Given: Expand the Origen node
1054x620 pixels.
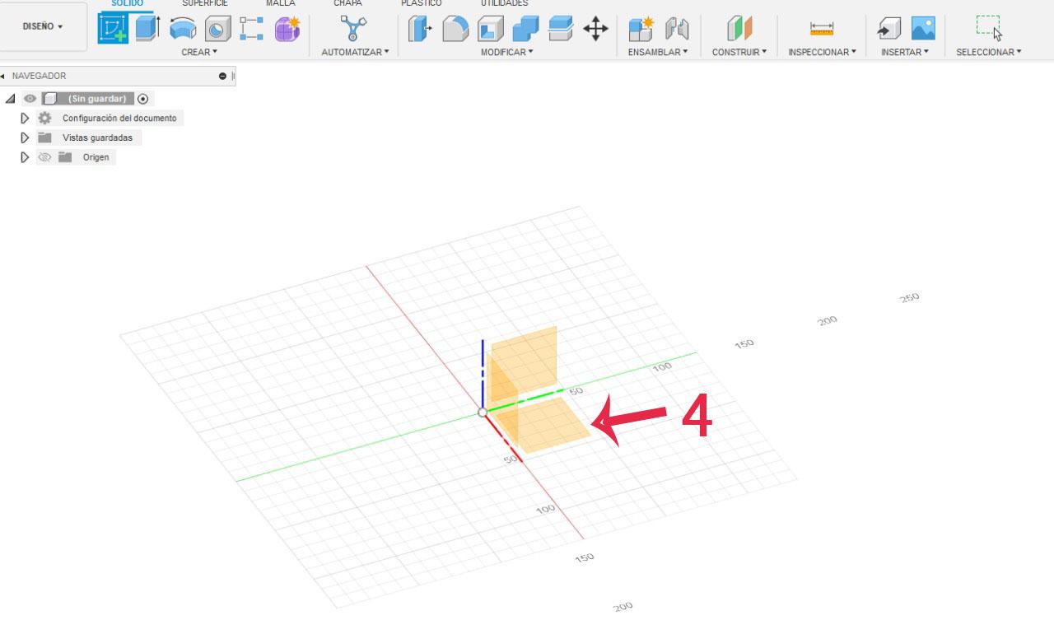Looking at the screenshot, I should (x=25, y=157).
